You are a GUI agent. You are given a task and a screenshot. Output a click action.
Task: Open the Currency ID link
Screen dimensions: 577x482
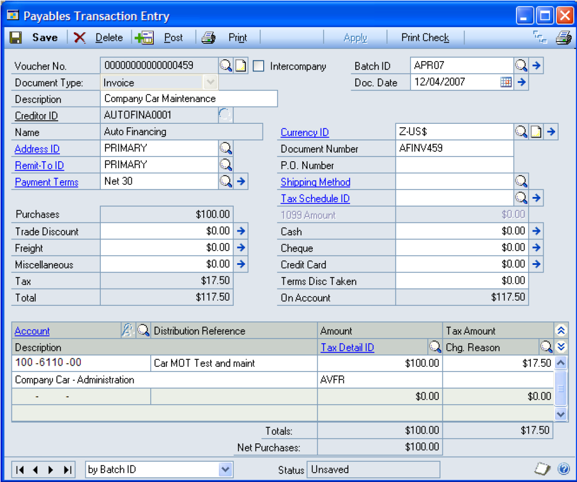pyautogui.click(x=305, y=132)
